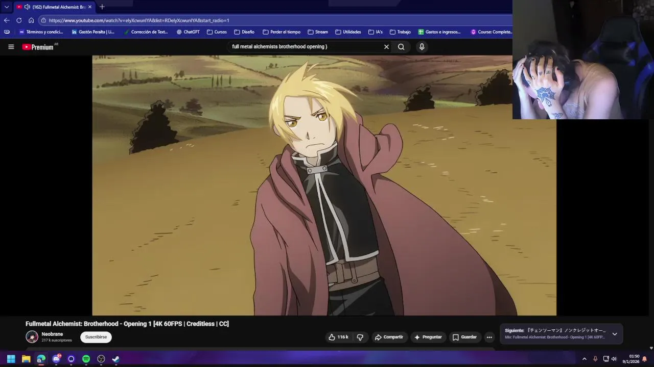Open the network display tray icon
The width and height of the screenshot is (654, 367).
[x=605, y=359]
